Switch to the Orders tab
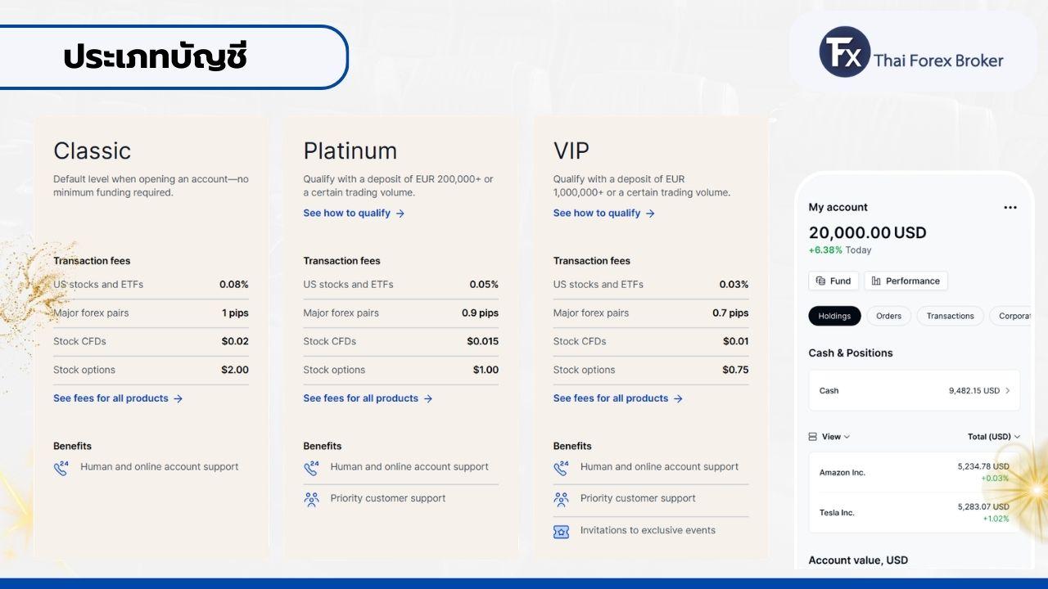 pyautogui.click(x=888, y=316)
